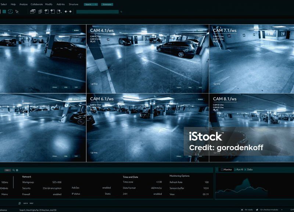
Task: Toggle the 24H enabled setting
Action: pyautogui.click(x=157, y=194)
